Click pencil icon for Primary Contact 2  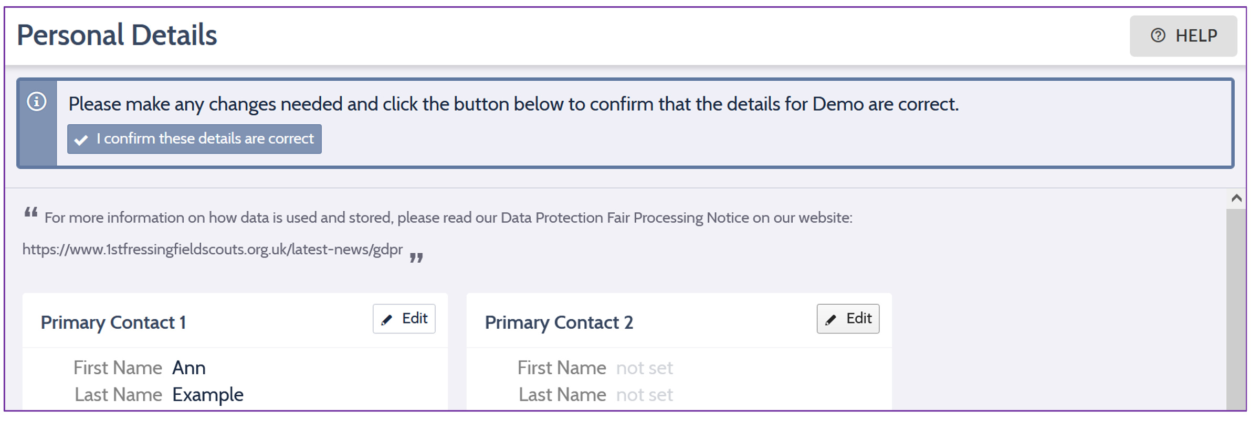pyautogui.click(x=831, y=320)
